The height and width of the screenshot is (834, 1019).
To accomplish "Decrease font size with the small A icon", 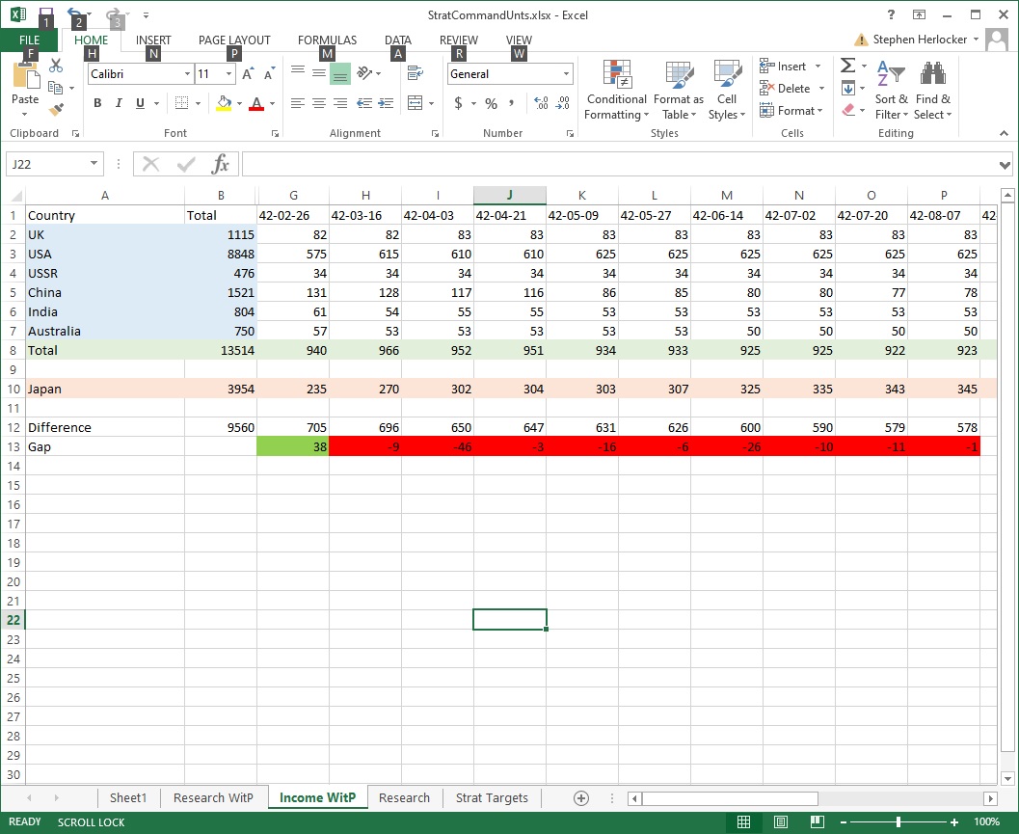I will click(x=269, y=73).
